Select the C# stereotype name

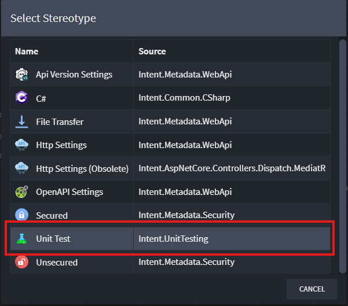pyautogui.click(x=41, y=98)
